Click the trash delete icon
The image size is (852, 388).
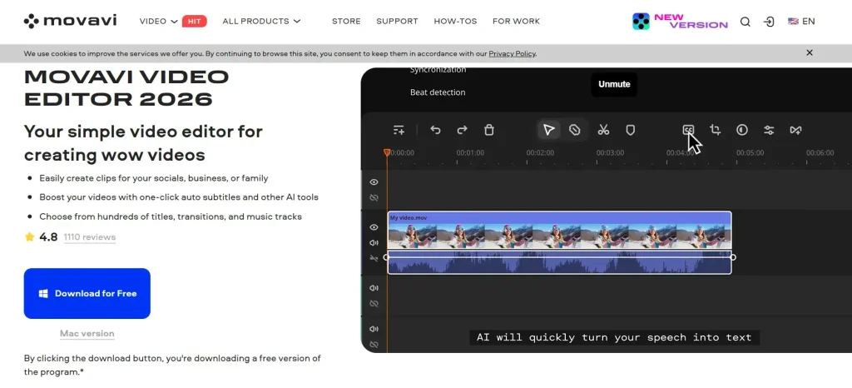[489, 130]
